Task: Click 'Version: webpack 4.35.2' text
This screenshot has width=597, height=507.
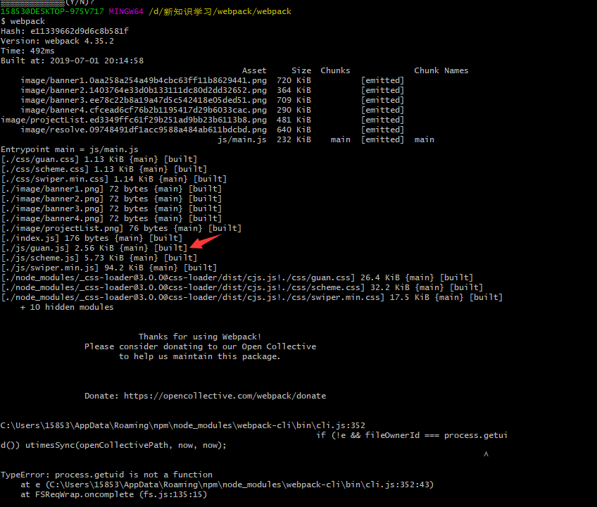Action: pyautogui.click(x=57, y=41)
